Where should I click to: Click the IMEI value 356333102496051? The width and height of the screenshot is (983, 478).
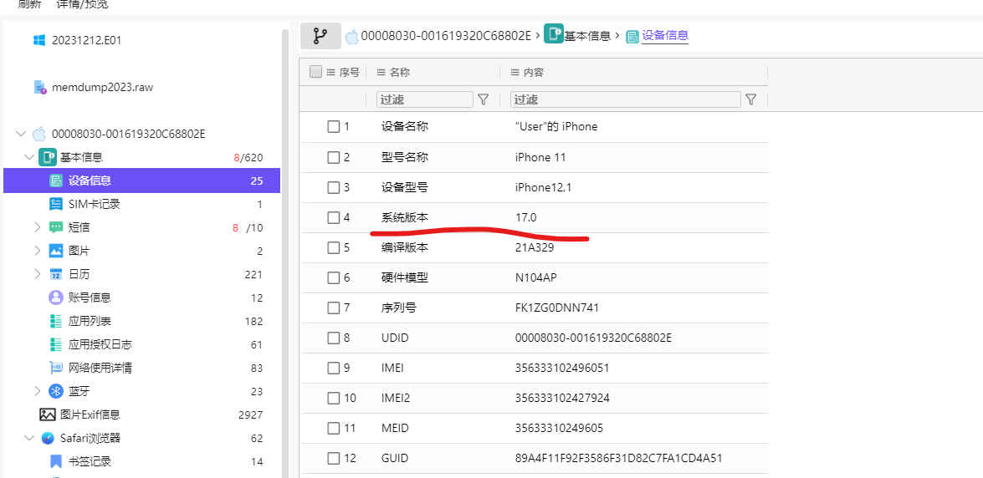click(561, 368)
